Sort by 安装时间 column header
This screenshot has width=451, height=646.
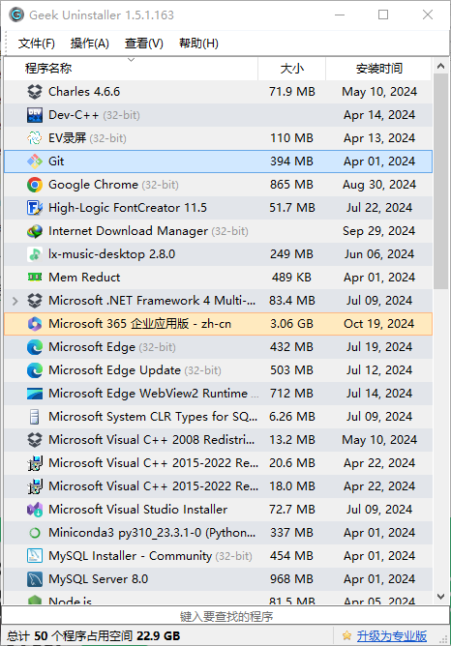pyautogui.click(x=378, y=69)
